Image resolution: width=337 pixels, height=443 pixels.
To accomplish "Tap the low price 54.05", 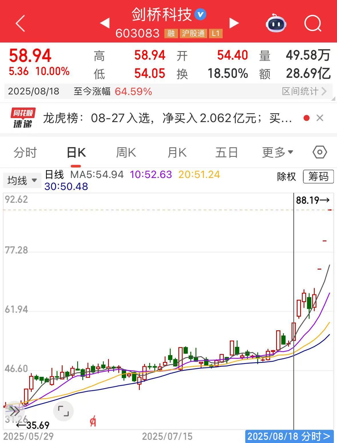I will pyautogui.click(x=150, y=74).
